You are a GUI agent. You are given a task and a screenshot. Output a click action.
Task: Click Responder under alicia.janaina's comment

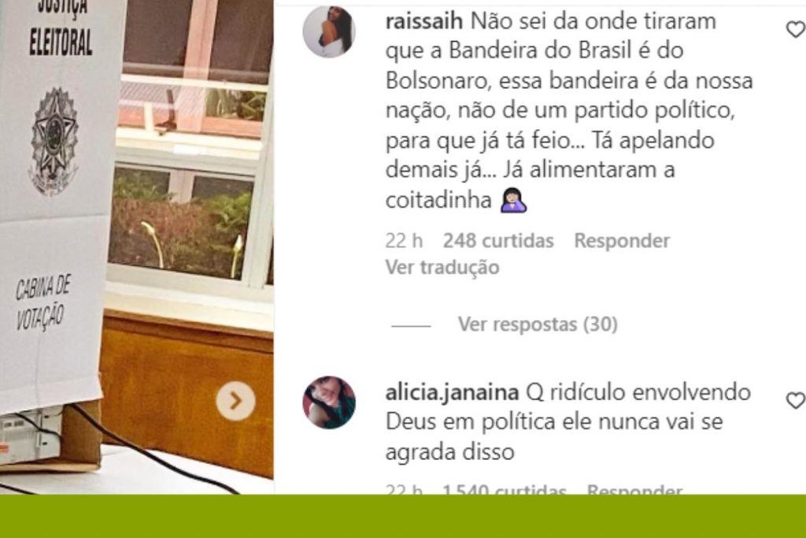click(x=635, y=490)
